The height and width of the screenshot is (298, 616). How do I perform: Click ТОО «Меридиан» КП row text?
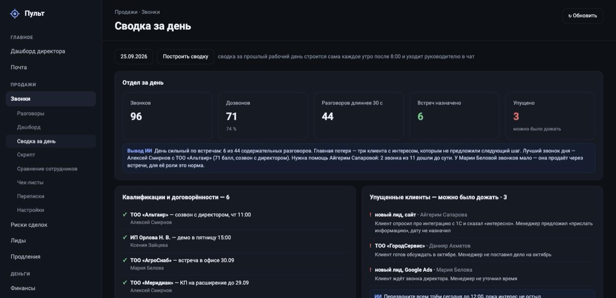click(189, 283)
